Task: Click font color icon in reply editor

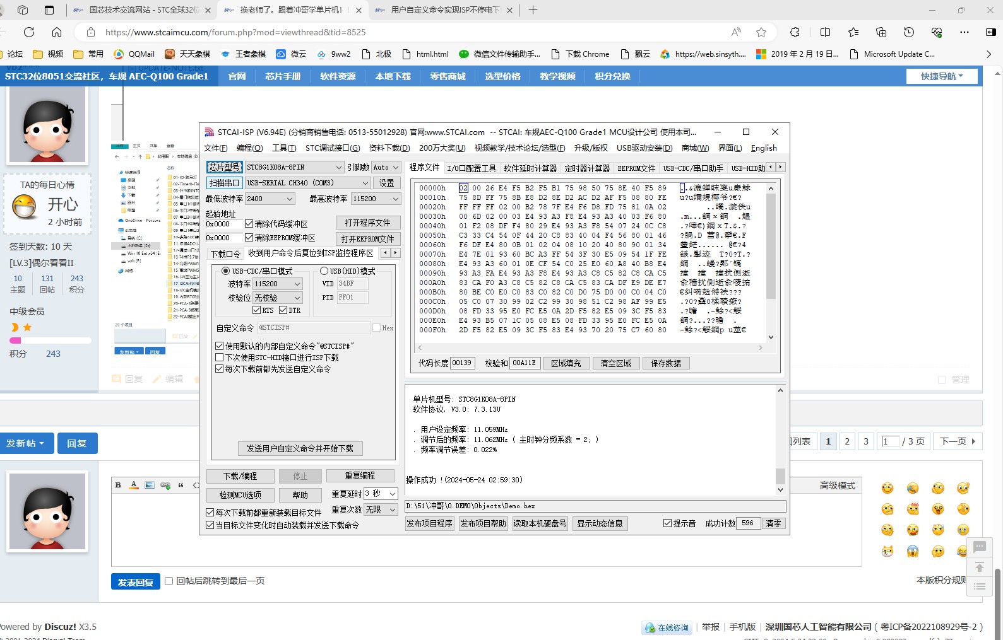Action: coord(134,485)
